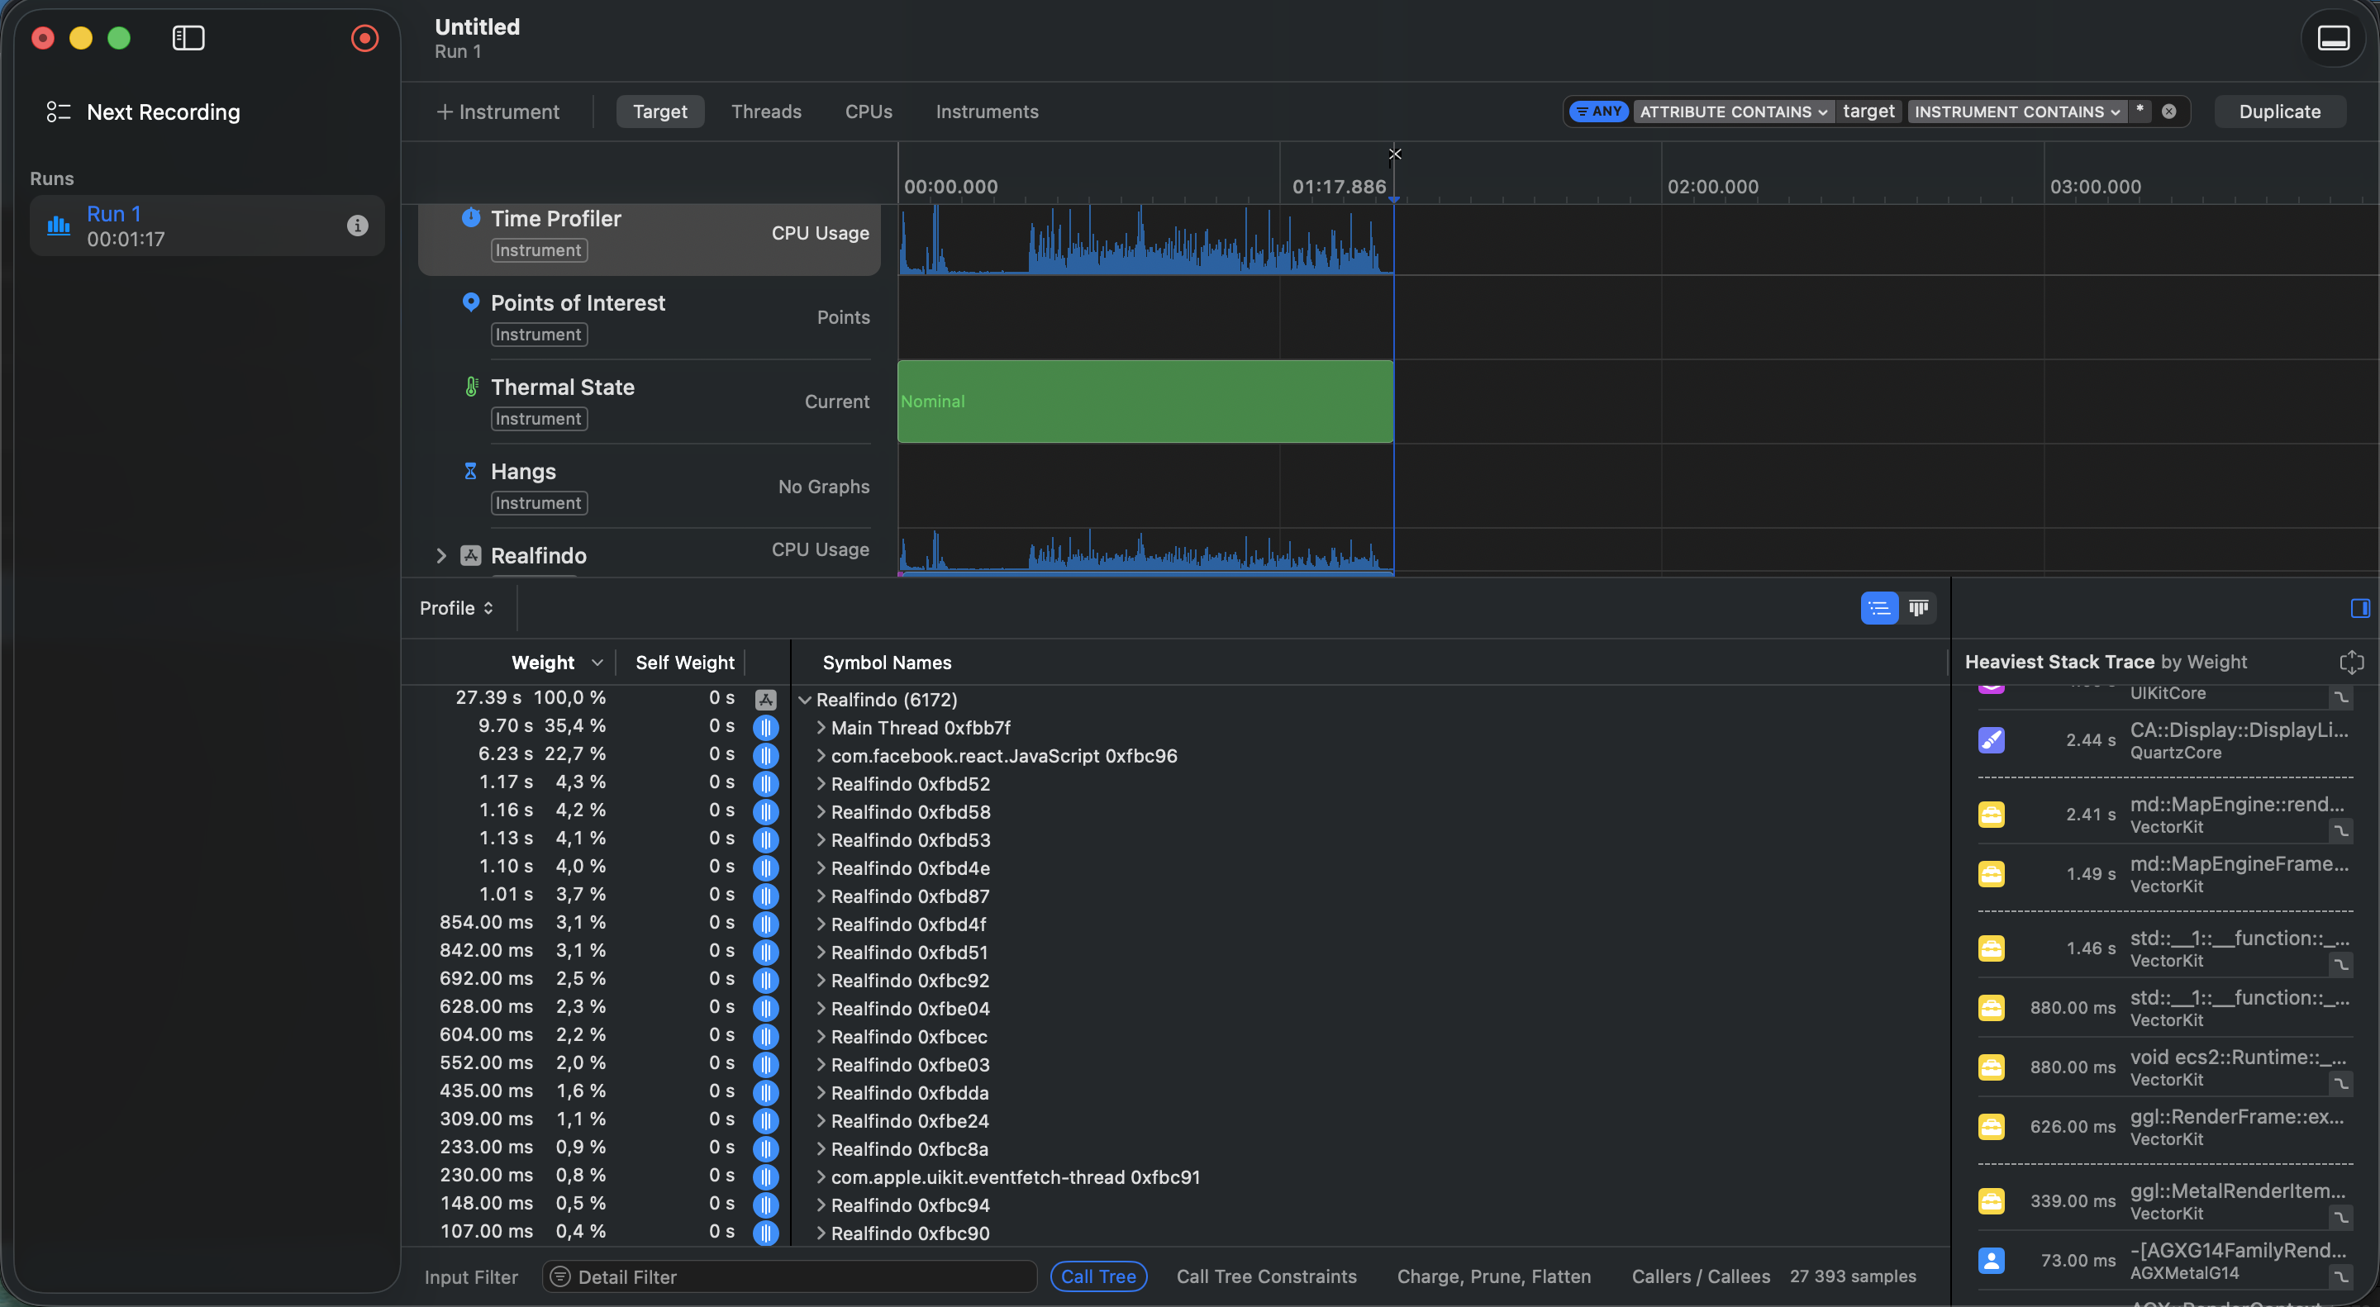
Task: Open the ATTRIBUTE CONTAINS dropdown
Action: [1732, 112]
